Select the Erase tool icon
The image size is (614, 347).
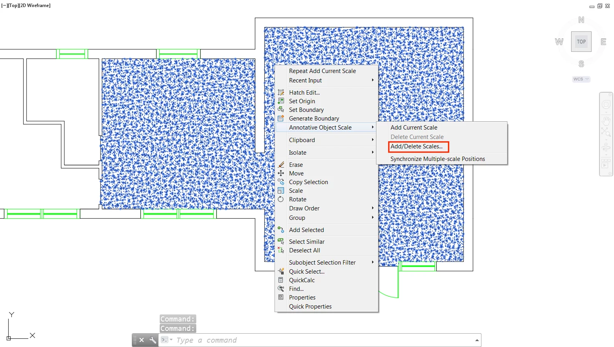tap(280, 164)
